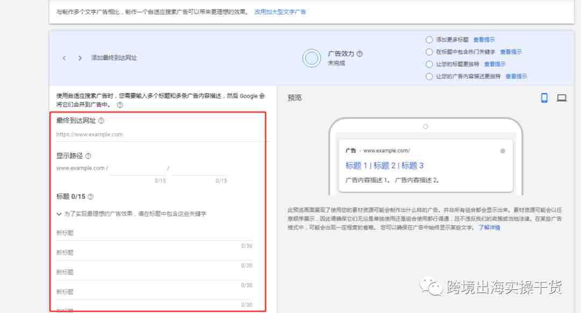Select the 添加更多标题 radio option
The image size is (581, 313).
coord(429,40)
